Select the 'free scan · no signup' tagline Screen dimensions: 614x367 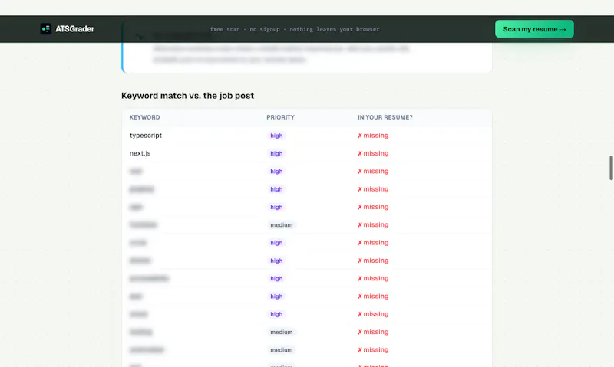click(x=295, y=29)
